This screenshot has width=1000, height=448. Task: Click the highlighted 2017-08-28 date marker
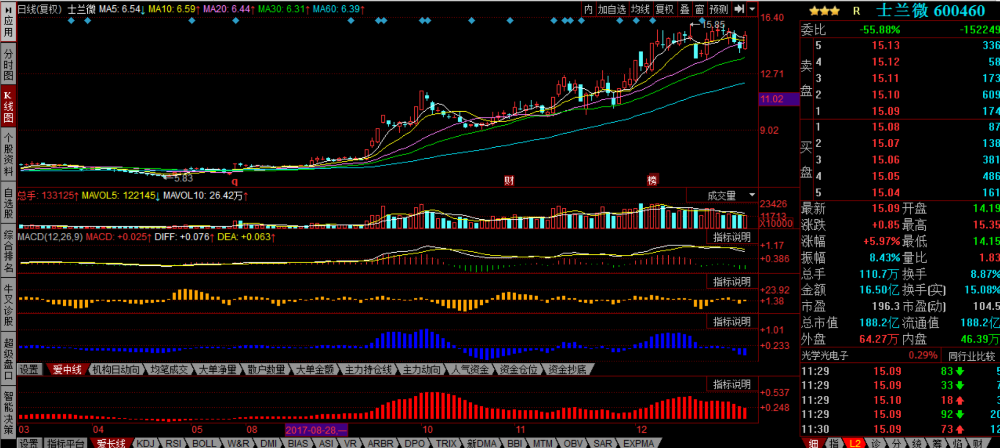tap(316, 430)
